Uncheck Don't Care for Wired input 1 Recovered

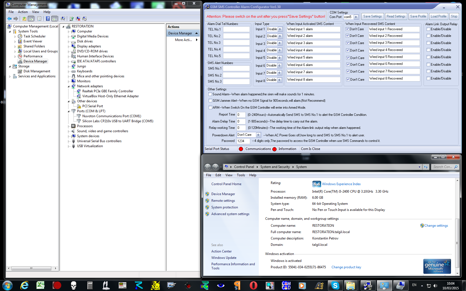pos(347,29)
